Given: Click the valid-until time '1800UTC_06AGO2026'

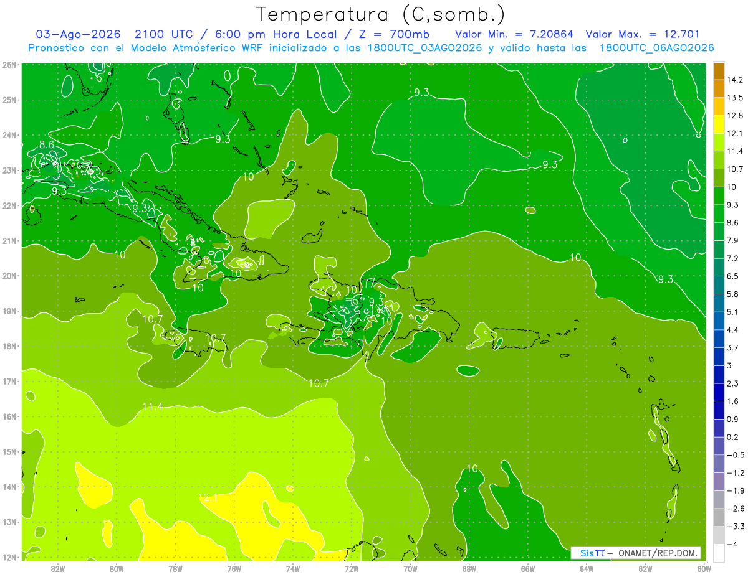Looking at the screenshot, I should coord(656,48).
